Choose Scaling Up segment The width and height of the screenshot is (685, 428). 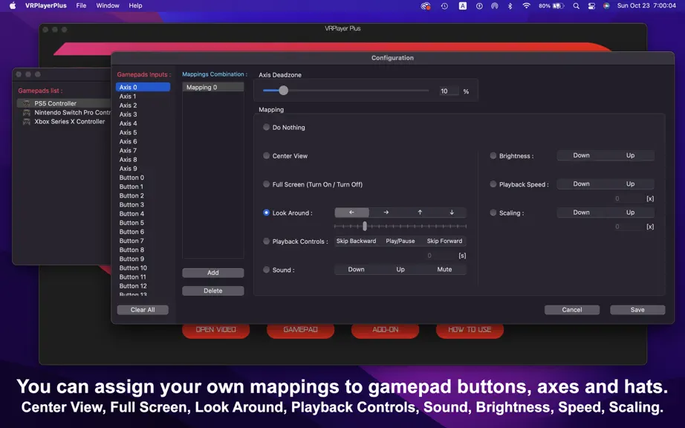630,213
